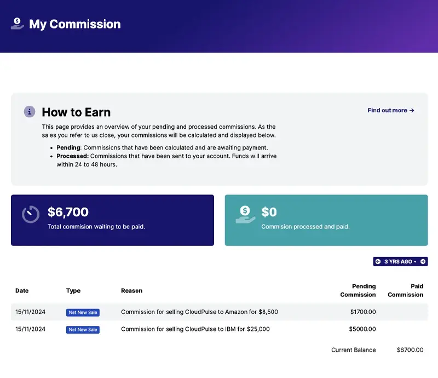Select the Date column header
438x378 pixels.
(22, 291)
